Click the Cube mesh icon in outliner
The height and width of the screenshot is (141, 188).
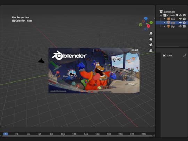169,23
